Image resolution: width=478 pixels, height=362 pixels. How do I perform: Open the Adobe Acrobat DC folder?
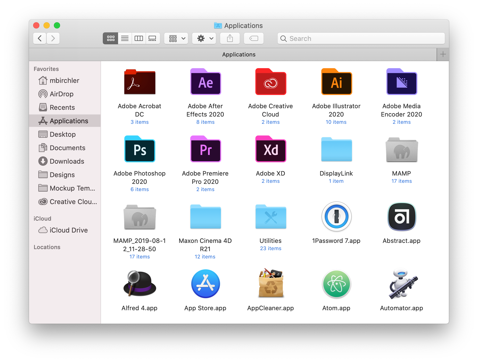click(140, 82)
